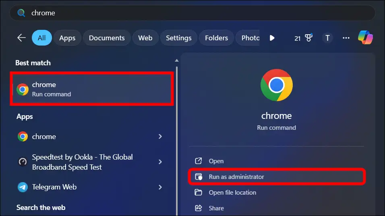This screenshot has width=385, height=216.
Task: Click Run command subtitle in preview pane
Action: coord(277,128)
